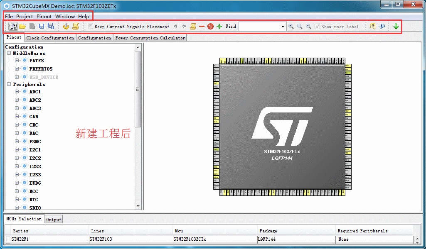Open the Window menu
Screen dimensions: 426x249
[65, 16]
